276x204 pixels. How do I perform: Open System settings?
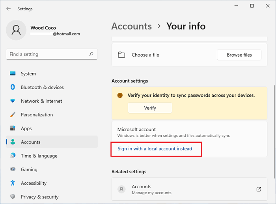coord(52,74)
